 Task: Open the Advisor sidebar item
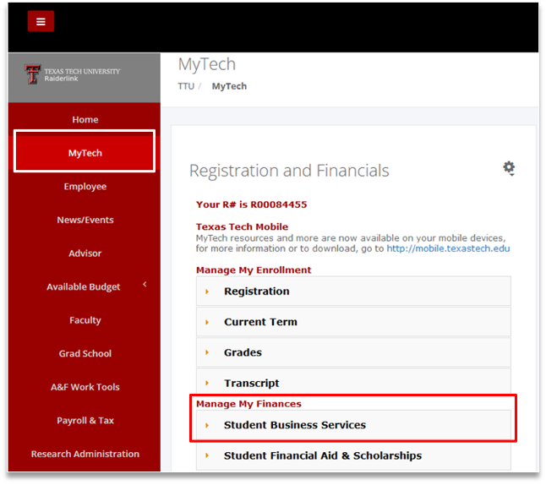[85, 253]
